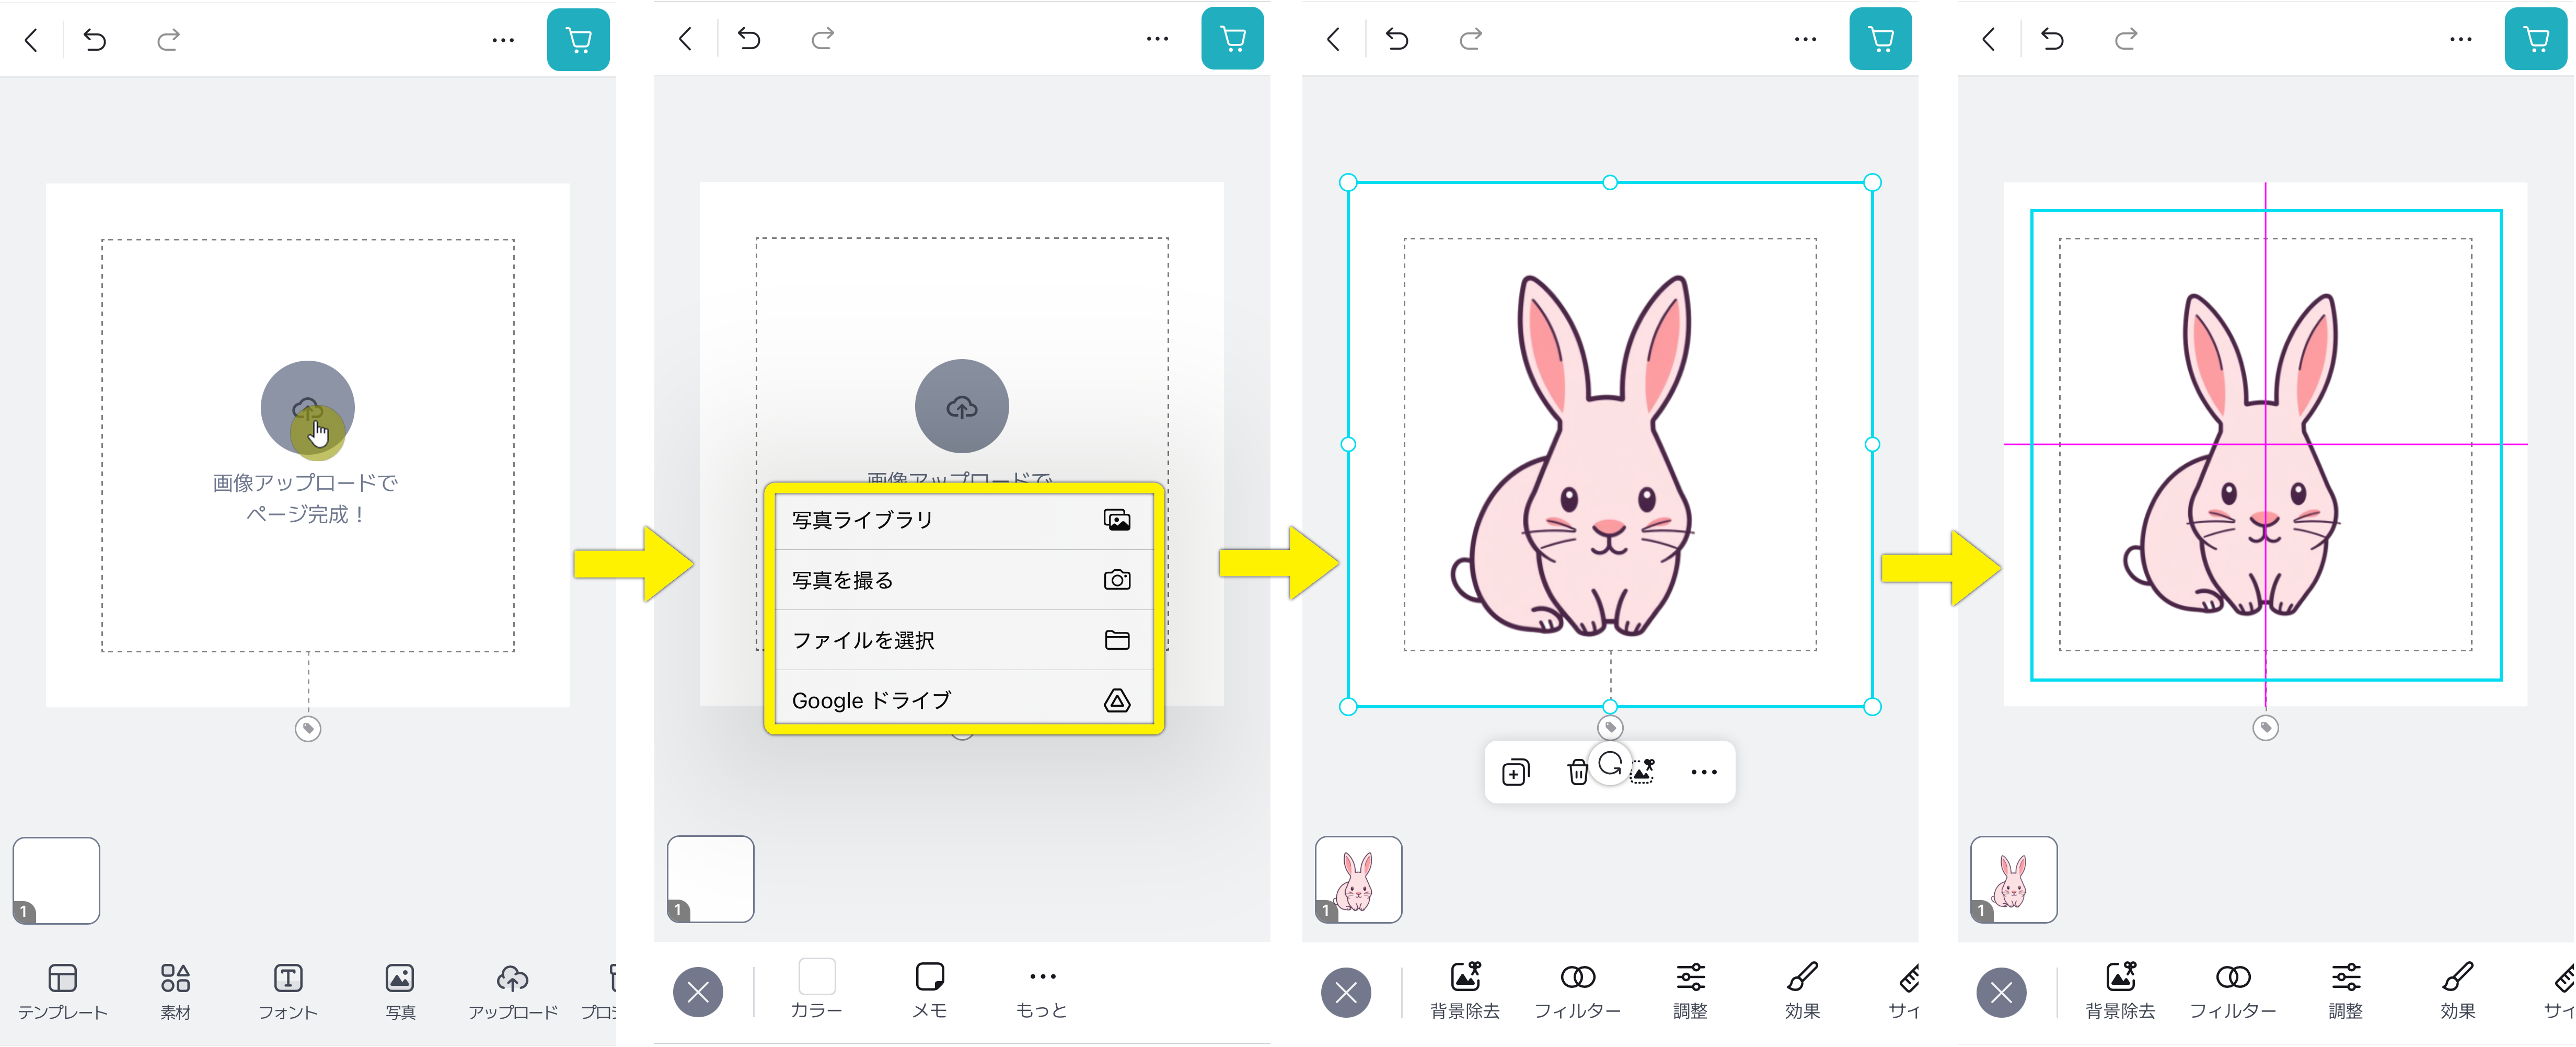The image size is (2576, 1047).
Task: Delete the selected image with the trash icon
Action: coord(1577,773)
